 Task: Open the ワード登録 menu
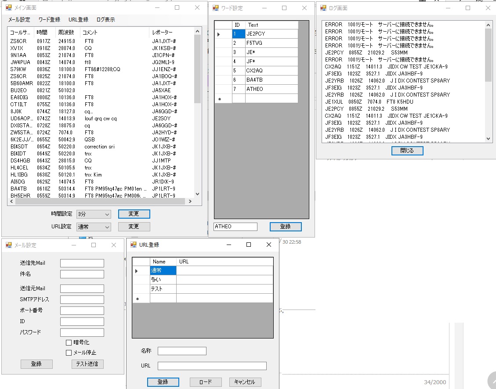[x=49, y=20]
